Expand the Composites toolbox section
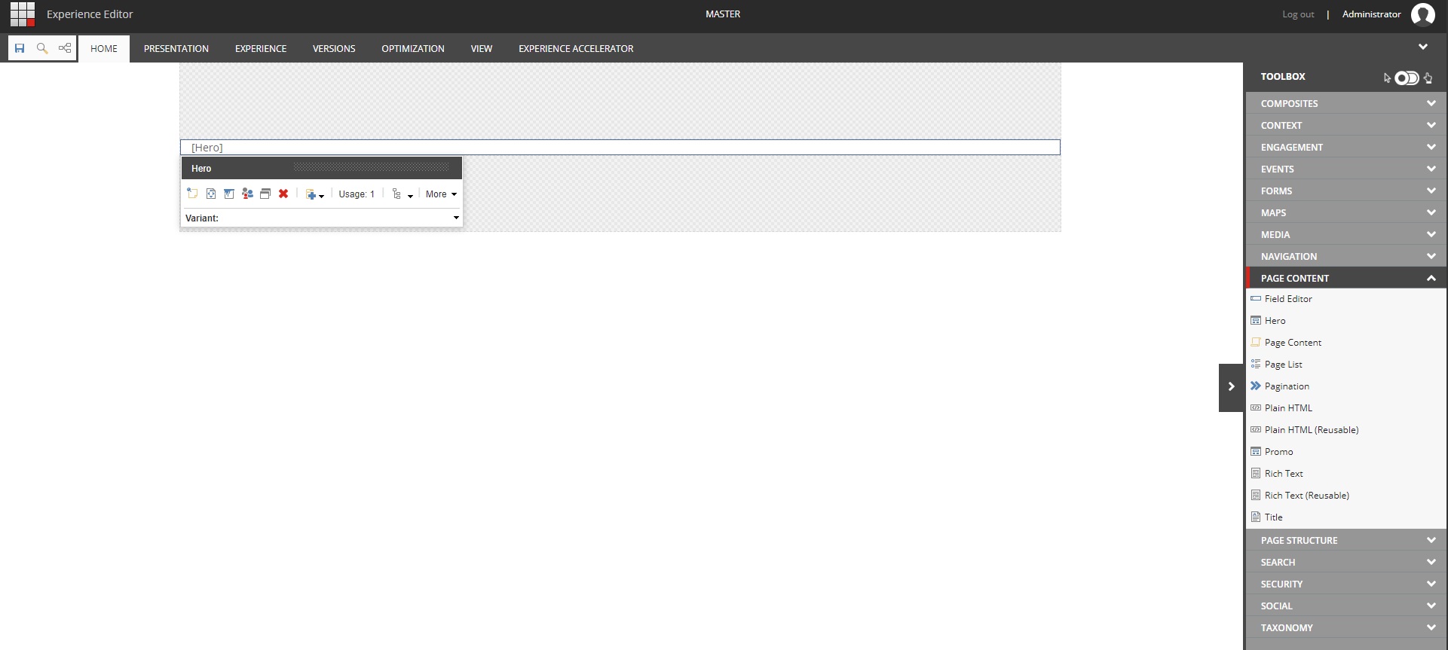1448x650 pixels. [1345, 103]
